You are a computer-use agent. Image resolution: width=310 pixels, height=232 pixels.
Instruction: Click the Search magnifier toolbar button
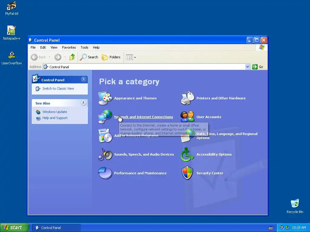[89, 57]
